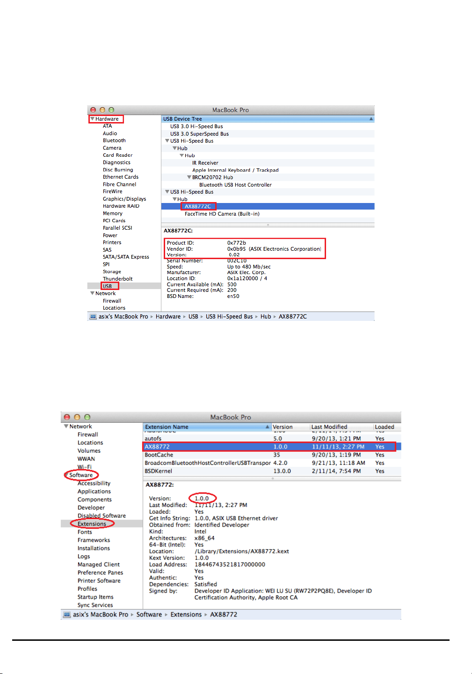Viewport: 472px width, 674px height.
Task: Select Startup Items in the sidebar
Action: 95,597
